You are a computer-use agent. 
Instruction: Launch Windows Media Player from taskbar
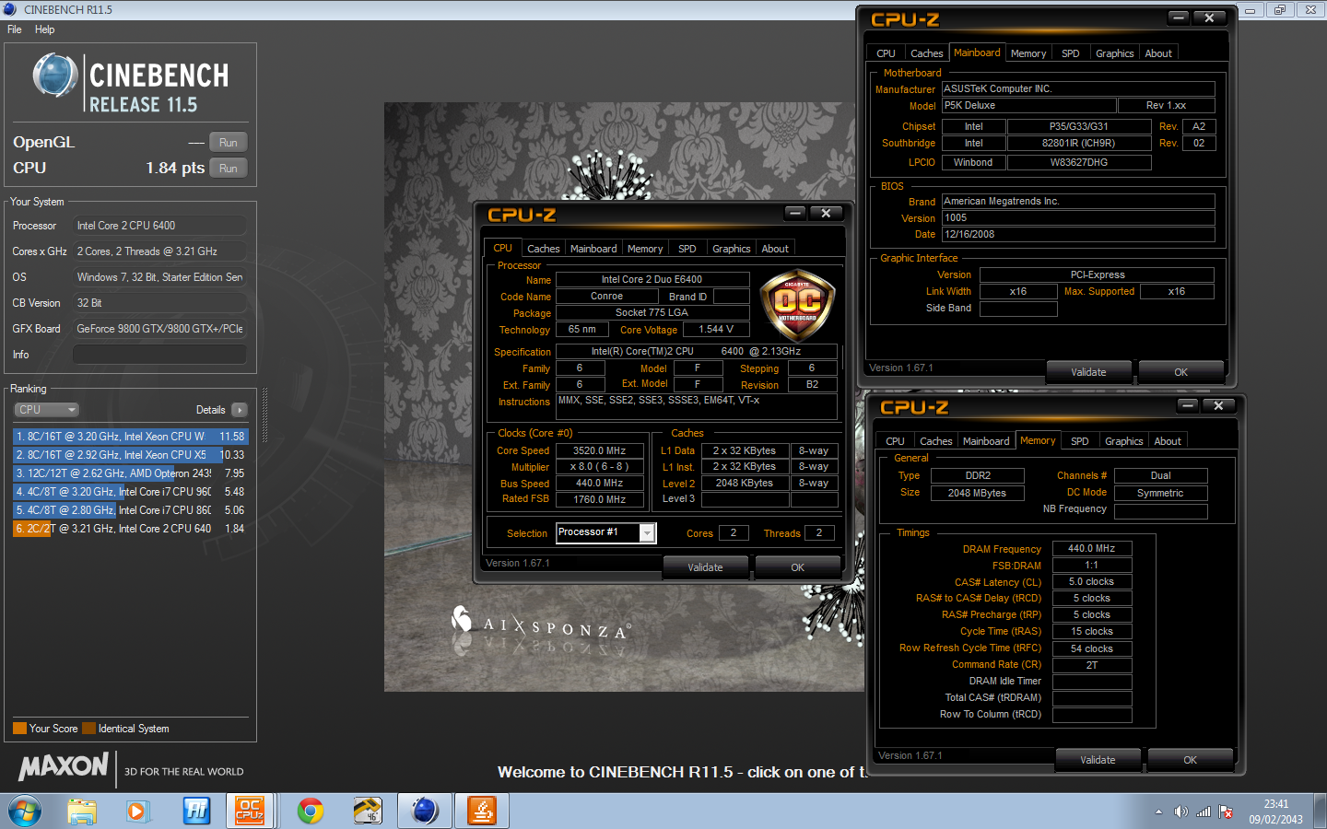pos(137,811)
